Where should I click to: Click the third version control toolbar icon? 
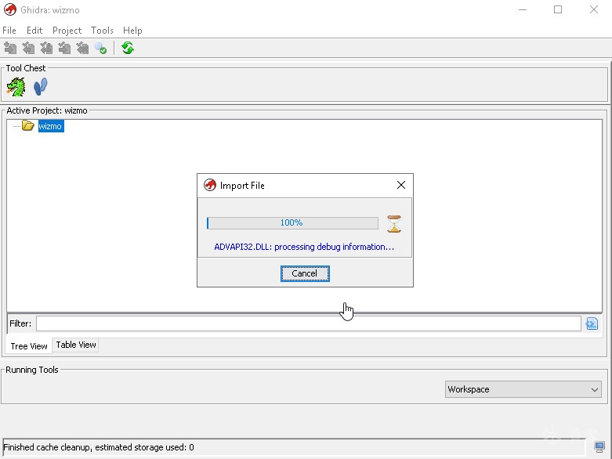click(46, 48)
